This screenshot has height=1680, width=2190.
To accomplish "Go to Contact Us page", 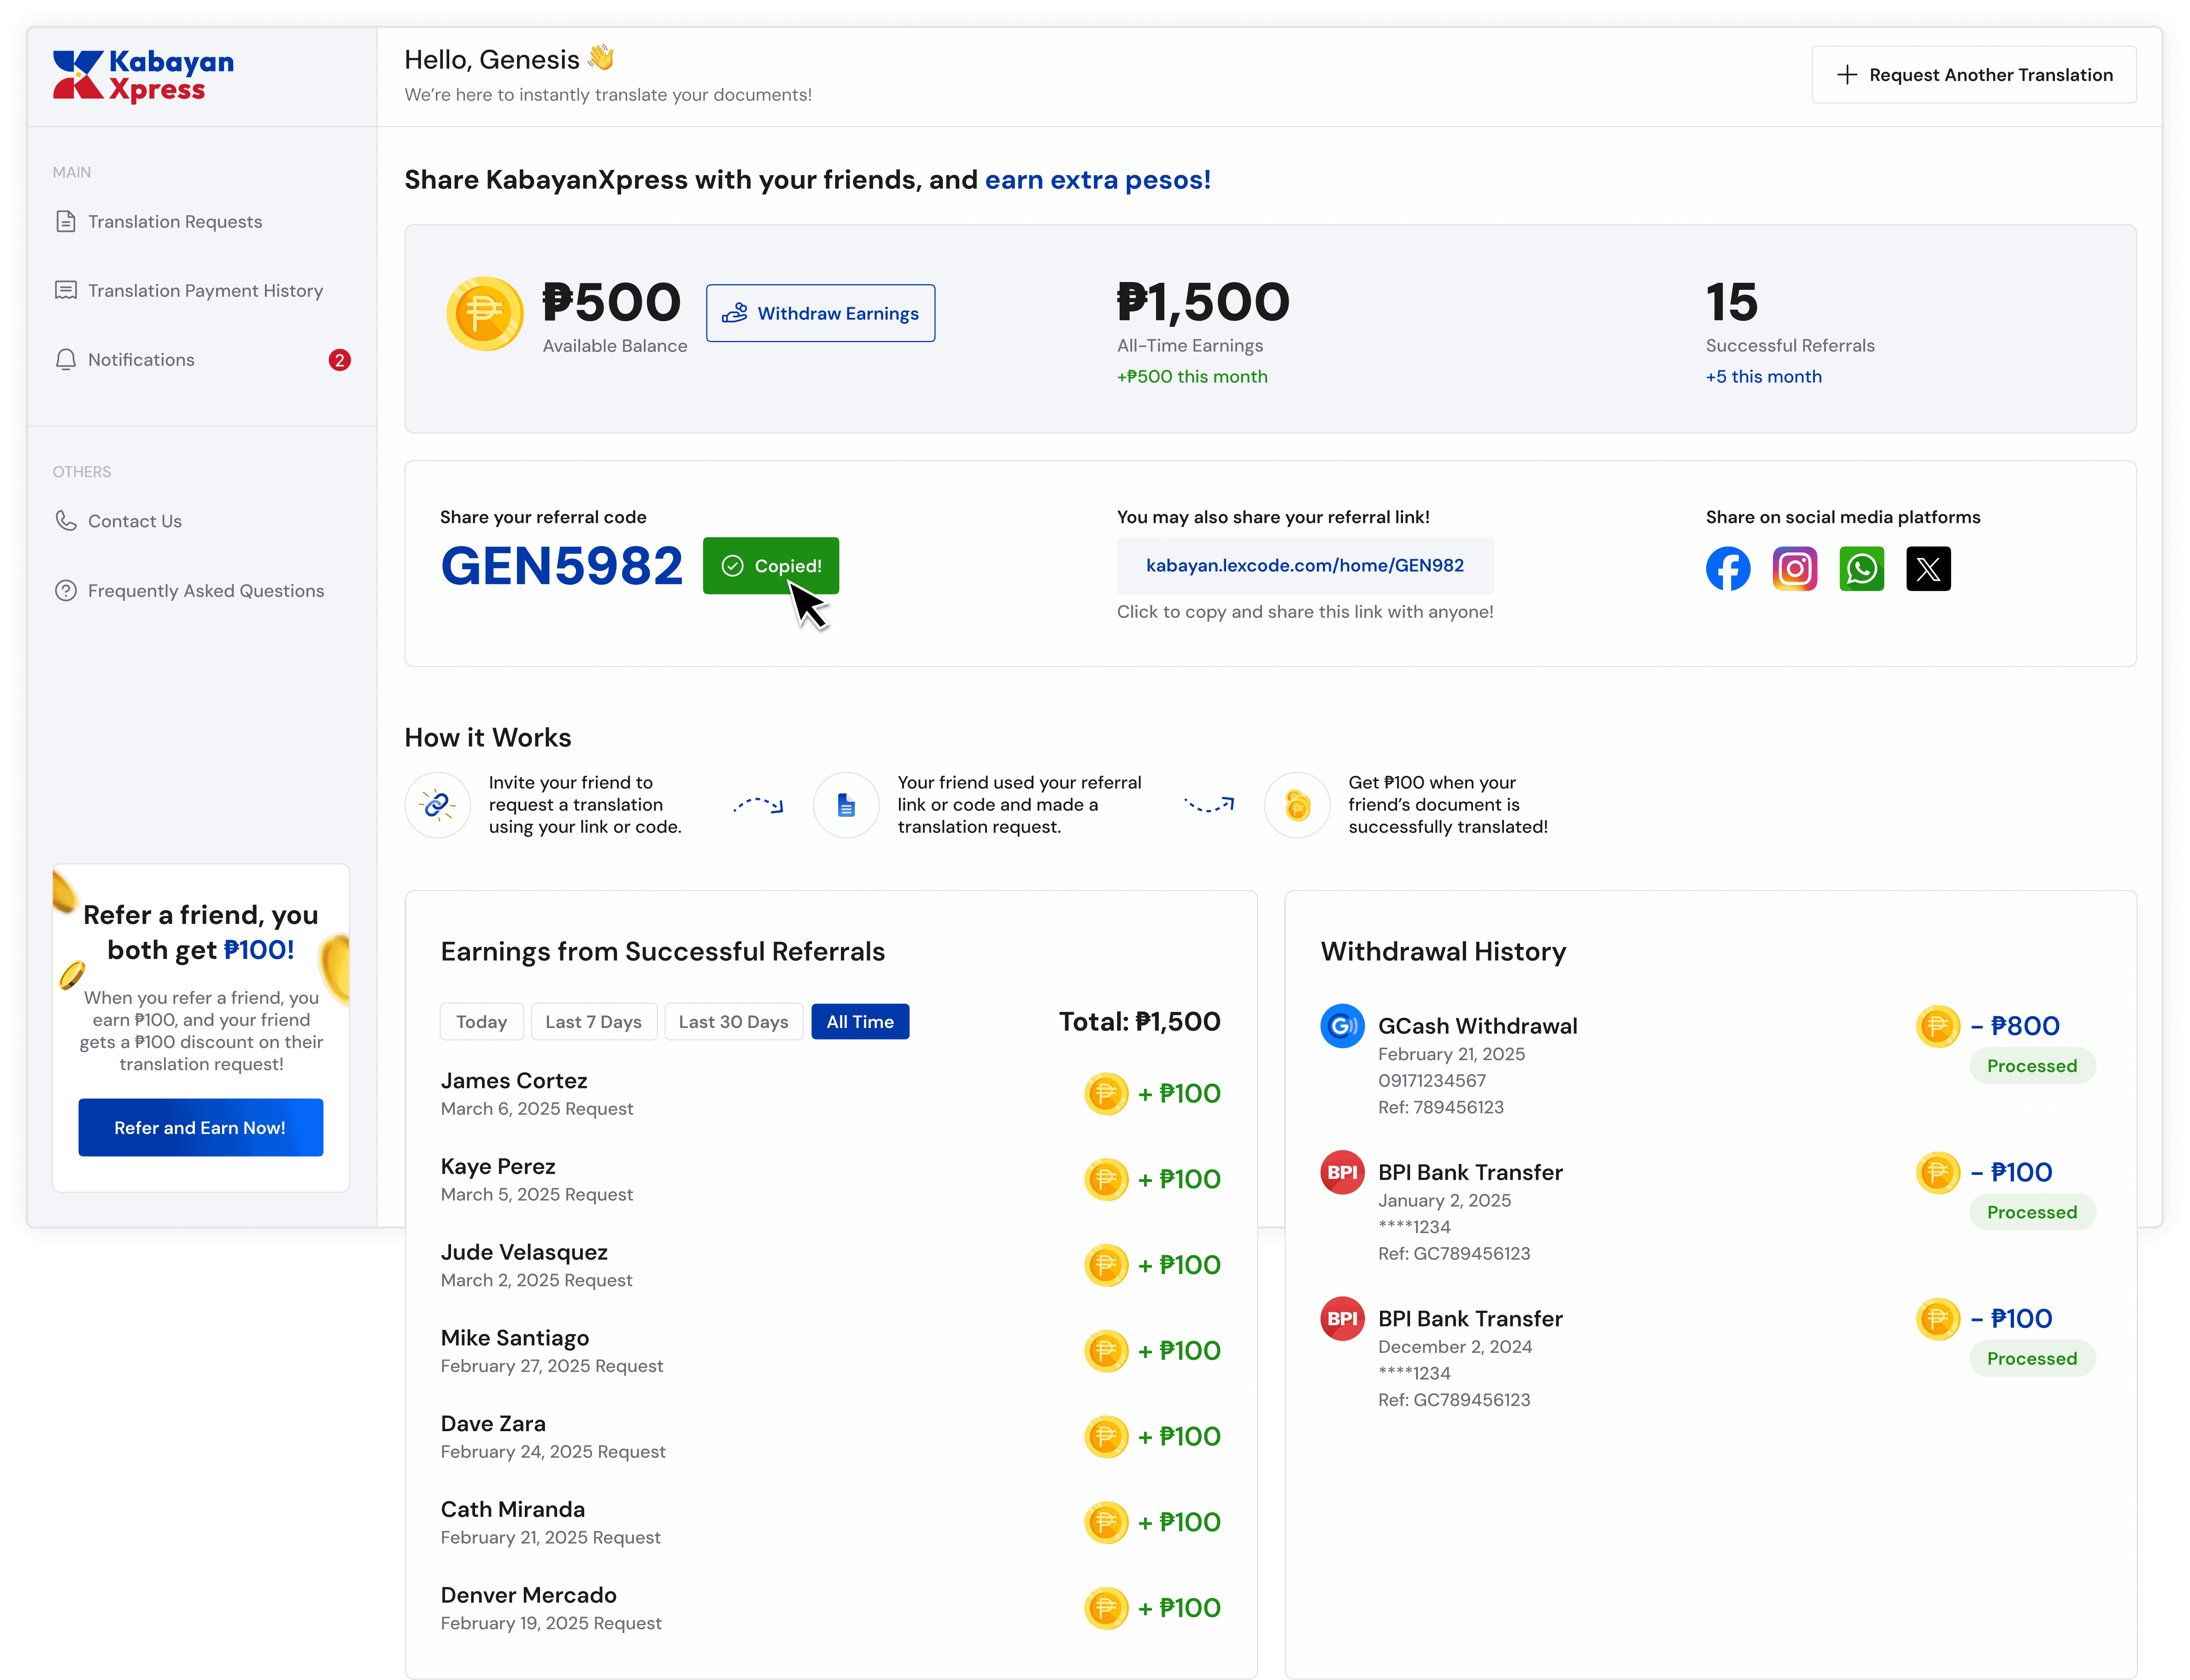I will click(x=134, y=521).
